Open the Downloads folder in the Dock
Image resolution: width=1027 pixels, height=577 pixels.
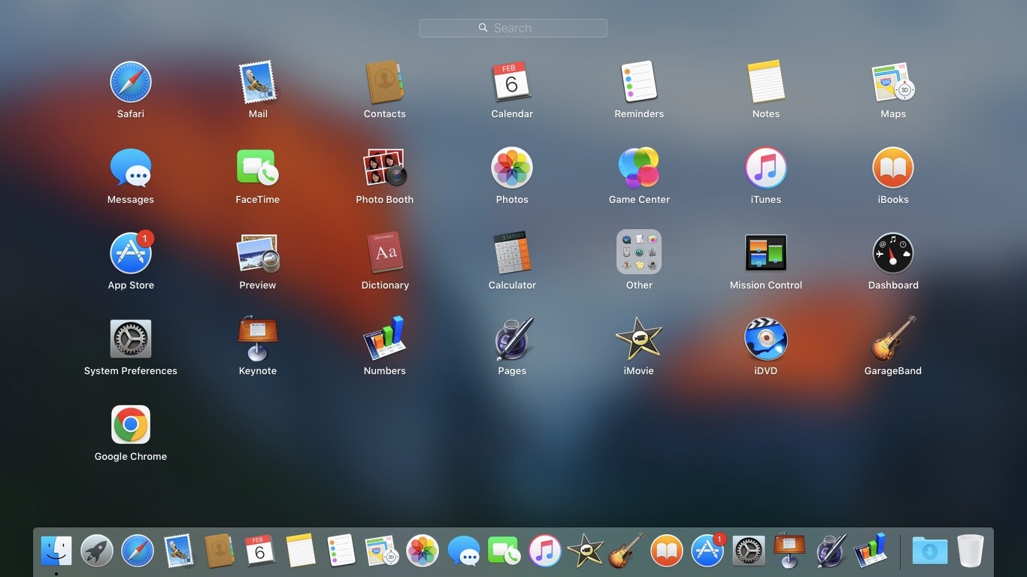[x=930, y=551]
